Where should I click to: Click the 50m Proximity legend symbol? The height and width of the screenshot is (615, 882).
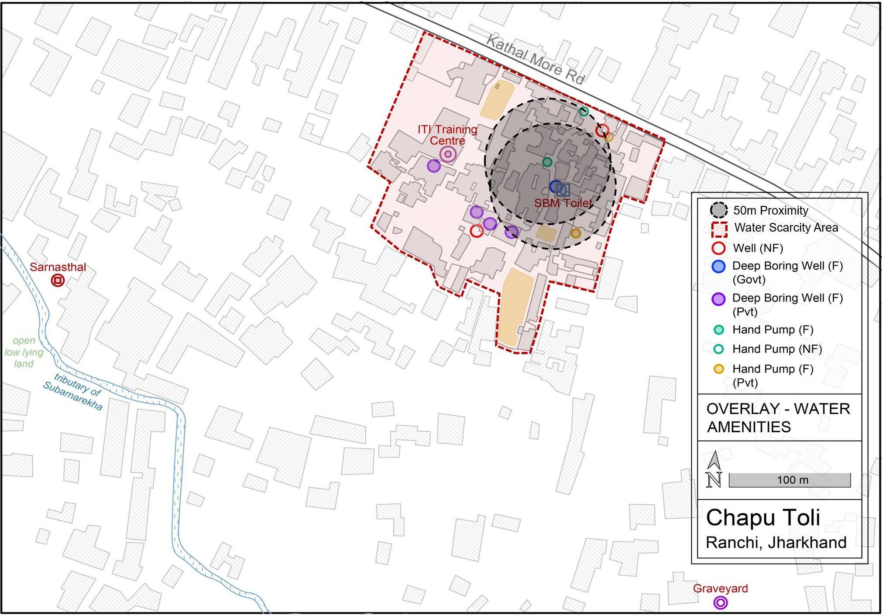pyautogui.click(x=718, y=210)
